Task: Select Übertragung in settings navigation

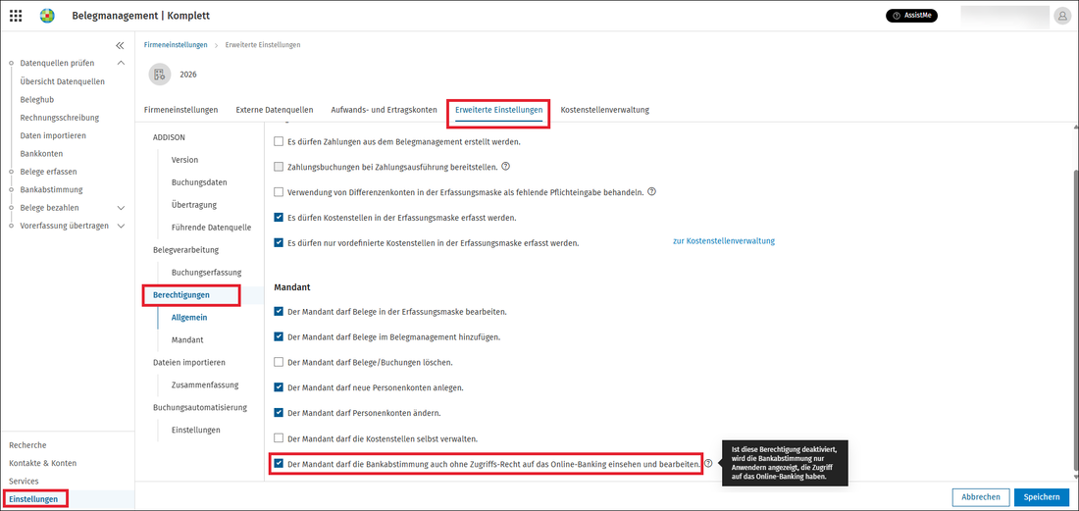Action: pos(195,205)
